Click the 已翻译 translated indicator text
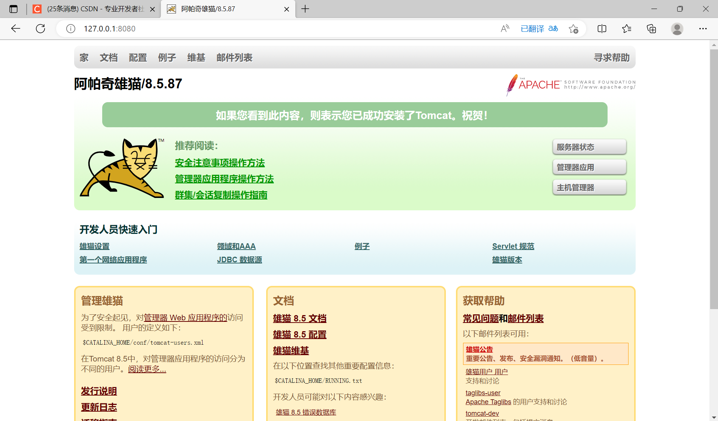This screenshot has height=421, width=718. [x=532, y=28]
